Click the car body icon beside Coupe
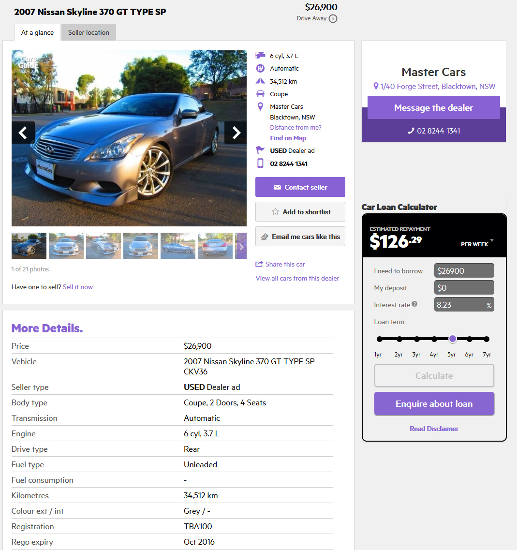The width and height of the screenshot is (517, 550). pos(260,94)
